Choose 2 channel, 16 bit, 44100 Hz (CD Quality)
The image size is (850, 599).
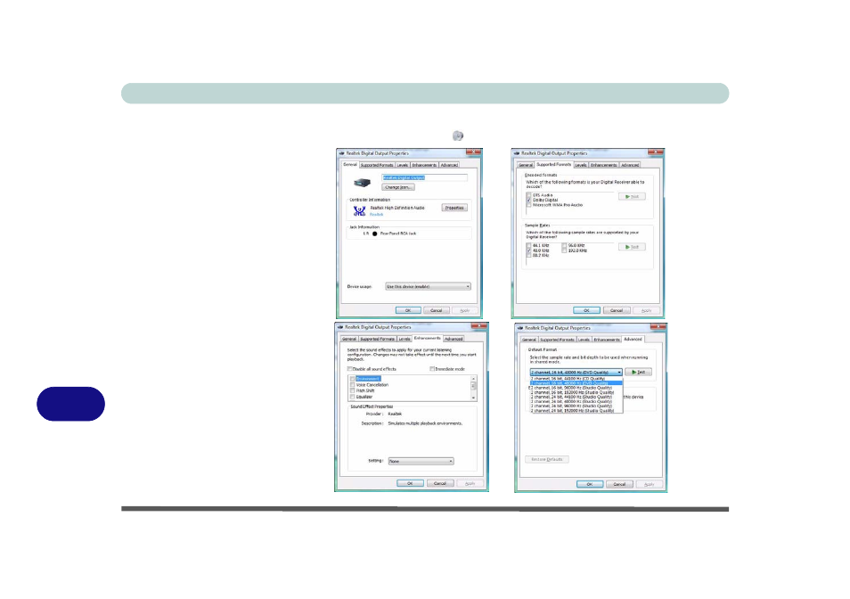(x=576, y=378)
